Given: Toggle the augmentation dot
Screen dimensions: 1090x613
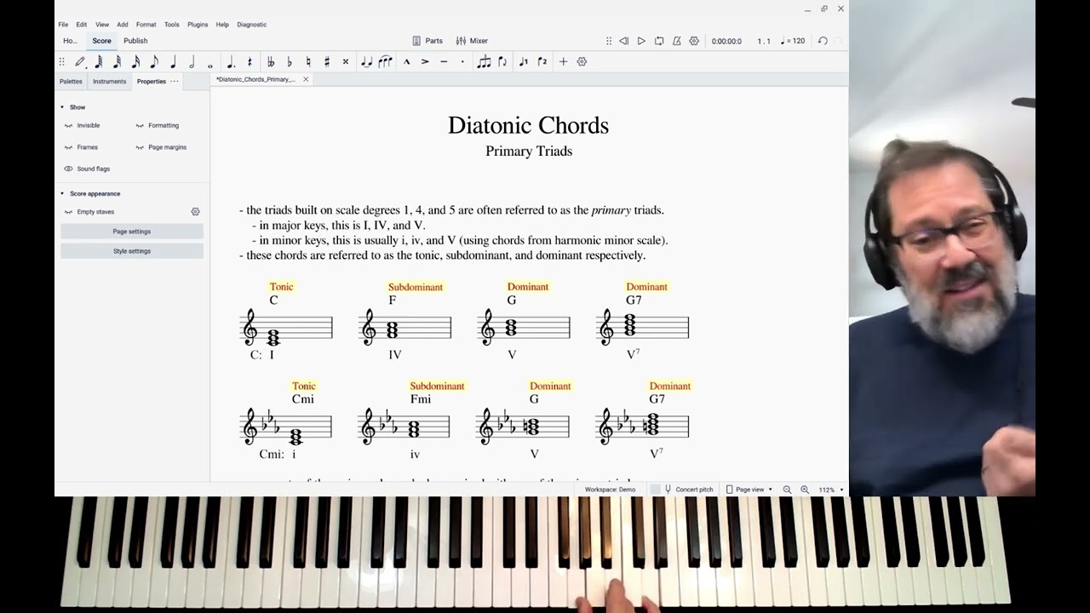Looking at the screenshot, I should click(x=230, y=61).
